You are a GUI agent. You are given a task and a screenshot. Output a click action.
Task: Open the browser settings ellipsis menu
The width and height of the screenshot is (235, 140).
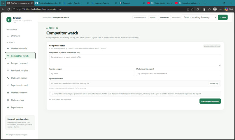pos(220,9)
